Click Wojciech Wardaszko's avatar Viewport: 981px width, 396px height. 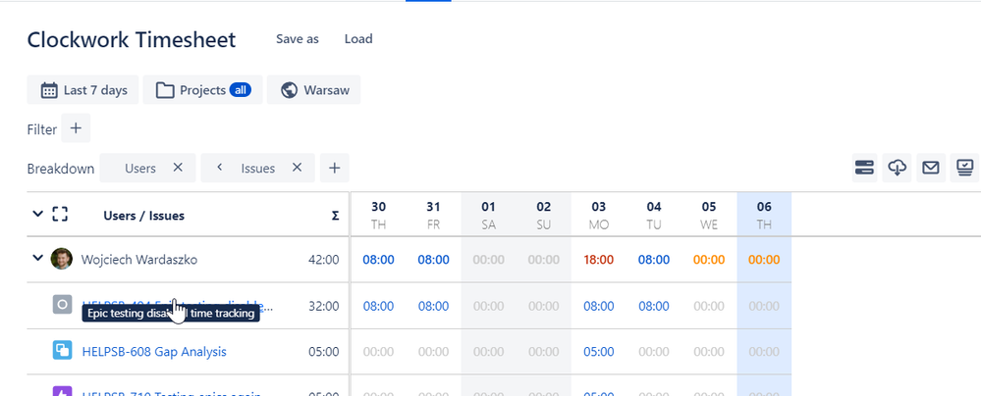[x=61, y=259]
